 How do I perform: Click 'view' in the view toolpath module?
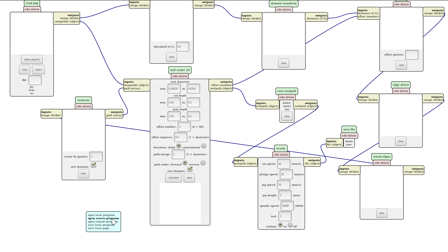click(x=287, y=116)
